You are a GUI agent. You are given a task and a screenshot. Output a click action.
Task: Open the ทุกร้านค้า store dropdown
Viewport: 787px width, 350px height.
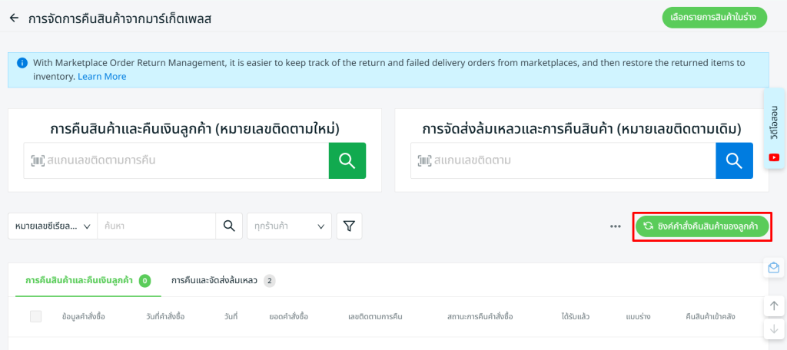point(289,226)
